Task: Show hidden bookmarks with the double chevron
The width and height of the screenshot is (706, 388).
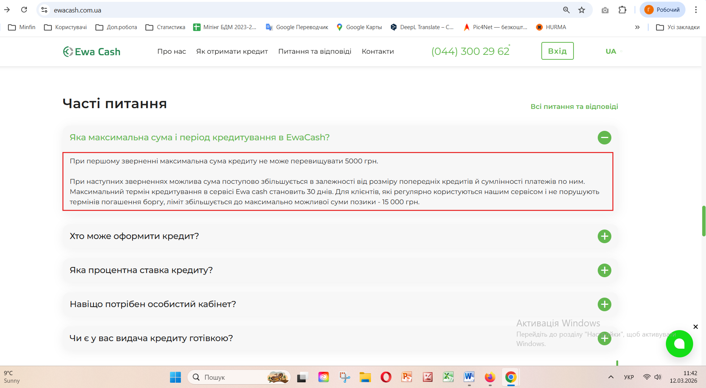Action: [637, 27]
